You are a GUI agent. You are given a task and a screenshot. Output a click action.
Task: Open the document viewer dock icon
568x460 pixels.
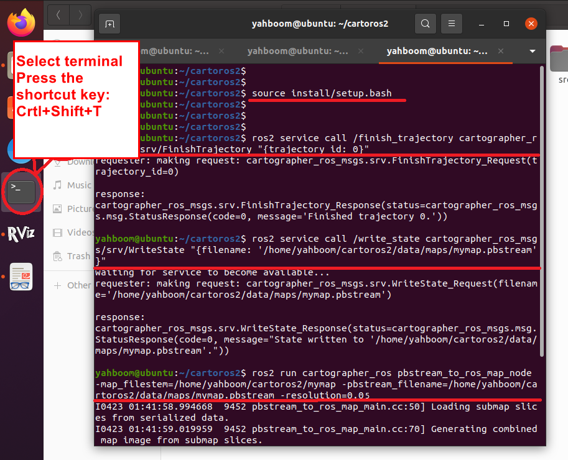pos(21,277)
